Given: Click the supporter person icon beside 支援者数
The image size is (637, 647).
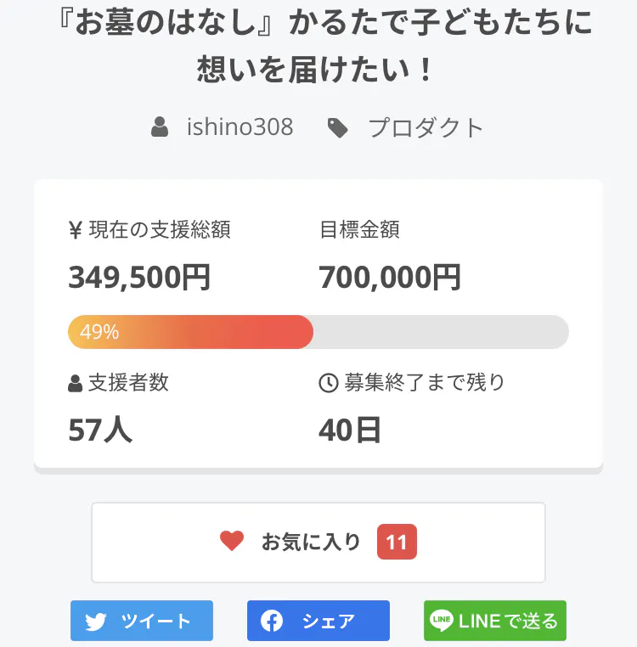Looking at the screenshot, I should point(76,384).
